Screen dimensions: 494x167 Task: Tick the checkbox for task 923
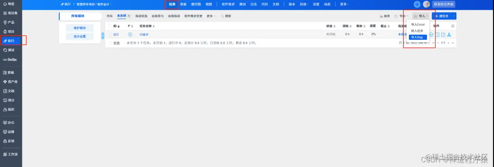pos(111,34)
